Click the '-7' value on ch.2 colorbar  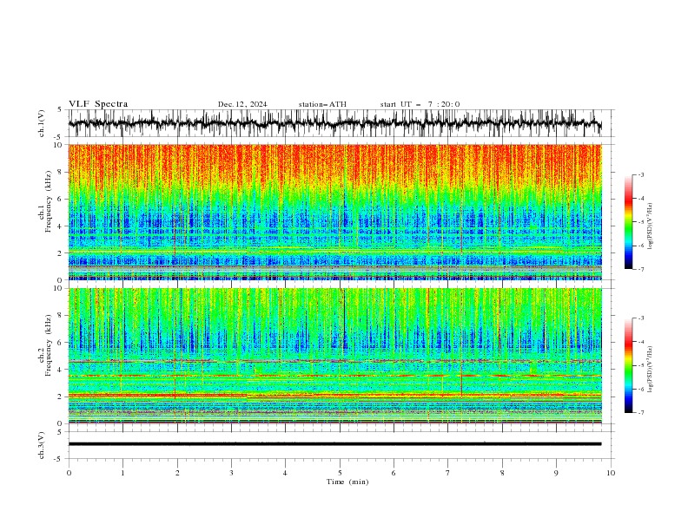click(641, 412)
